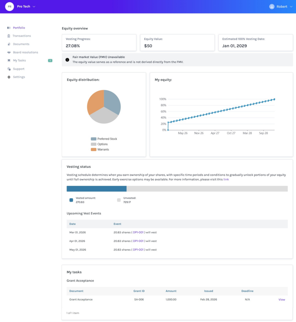Click View on the Grant Acceptance row
This screenshot has height=322, width=296.
[282, 300]
